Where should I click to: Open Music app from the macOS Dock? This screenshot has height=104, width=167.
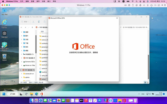[86, 100]
